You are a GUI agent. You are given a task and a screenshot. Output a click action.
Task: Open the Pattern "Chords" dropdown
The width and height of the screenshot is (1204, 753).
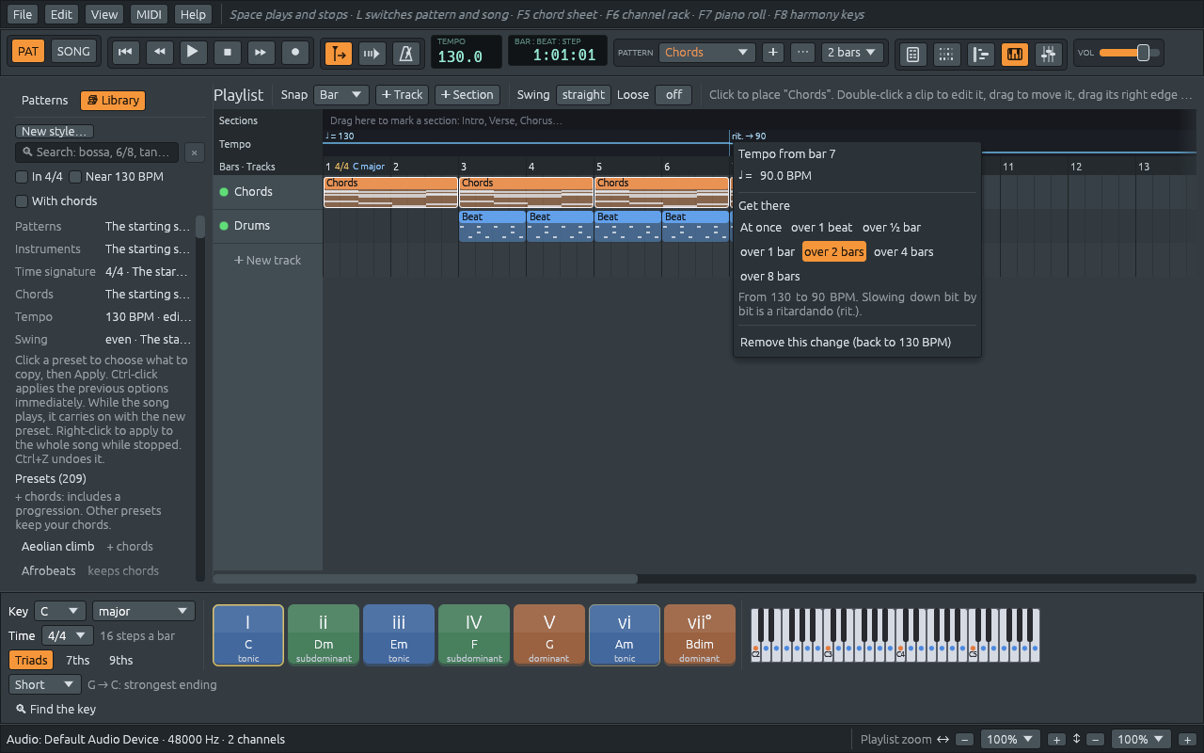click(x=706, y=53)
